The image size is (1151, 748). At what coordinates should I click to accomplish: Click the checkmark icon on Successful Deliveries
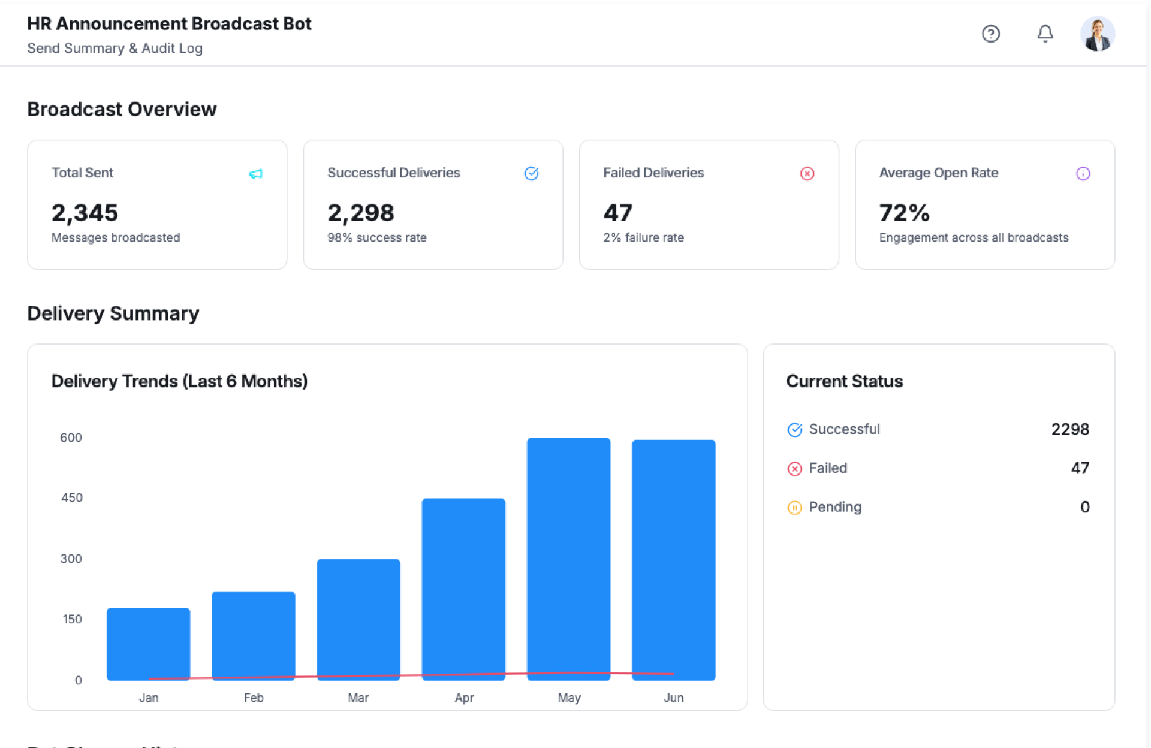[531, 174]
